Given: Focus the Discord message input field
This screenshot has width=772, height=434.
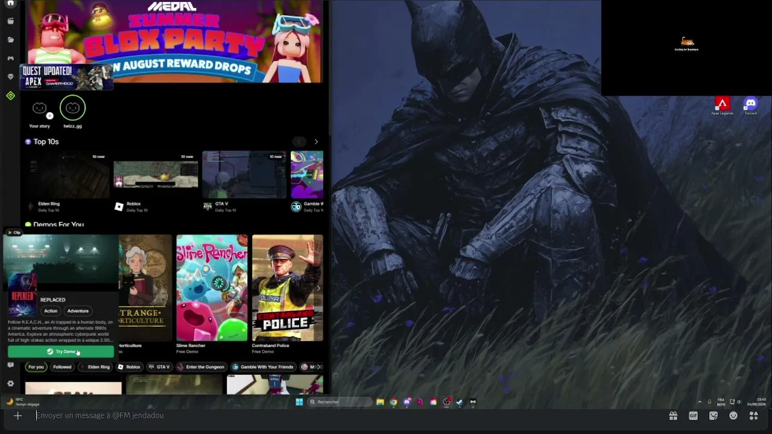Looking at the screenshot, I should 350,415.
